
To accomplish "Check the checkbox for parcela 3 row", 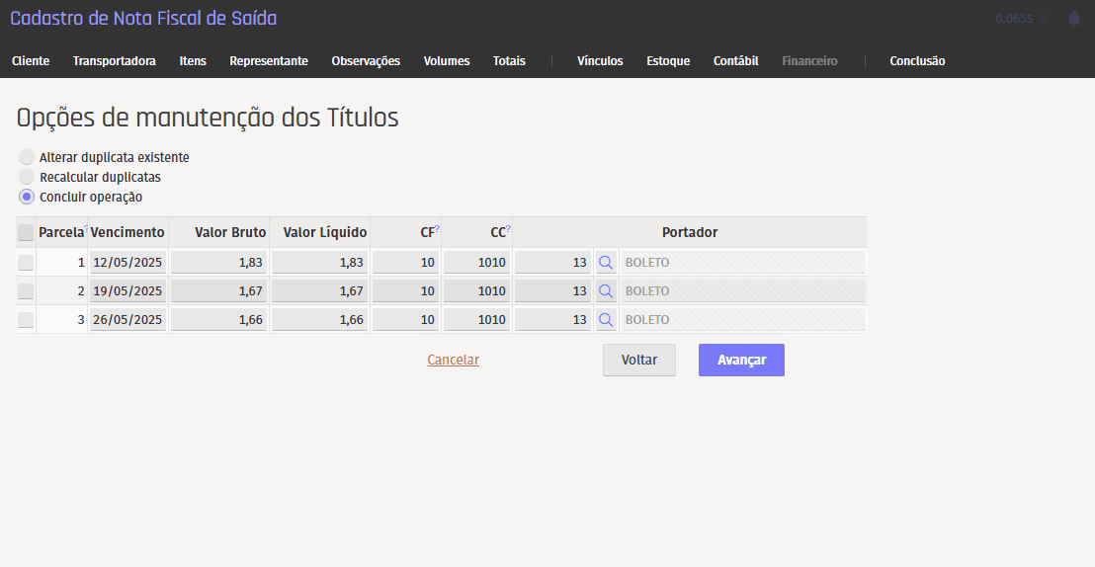I will tap(26, 320).
